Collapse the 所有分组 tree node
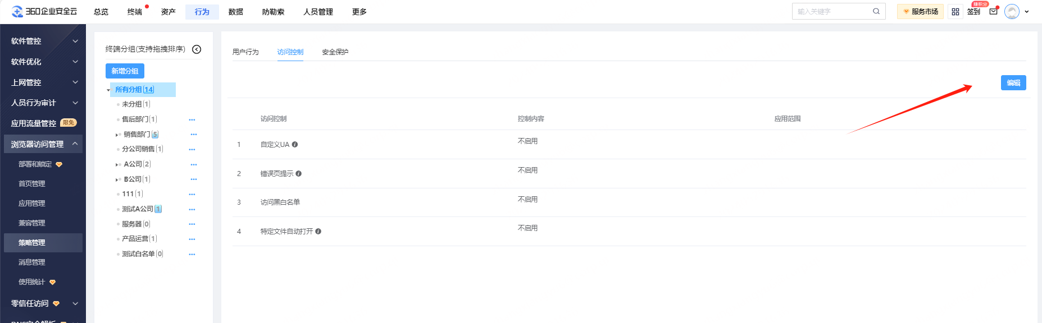Screen dimensions: 1042x323 click(108, 90)
